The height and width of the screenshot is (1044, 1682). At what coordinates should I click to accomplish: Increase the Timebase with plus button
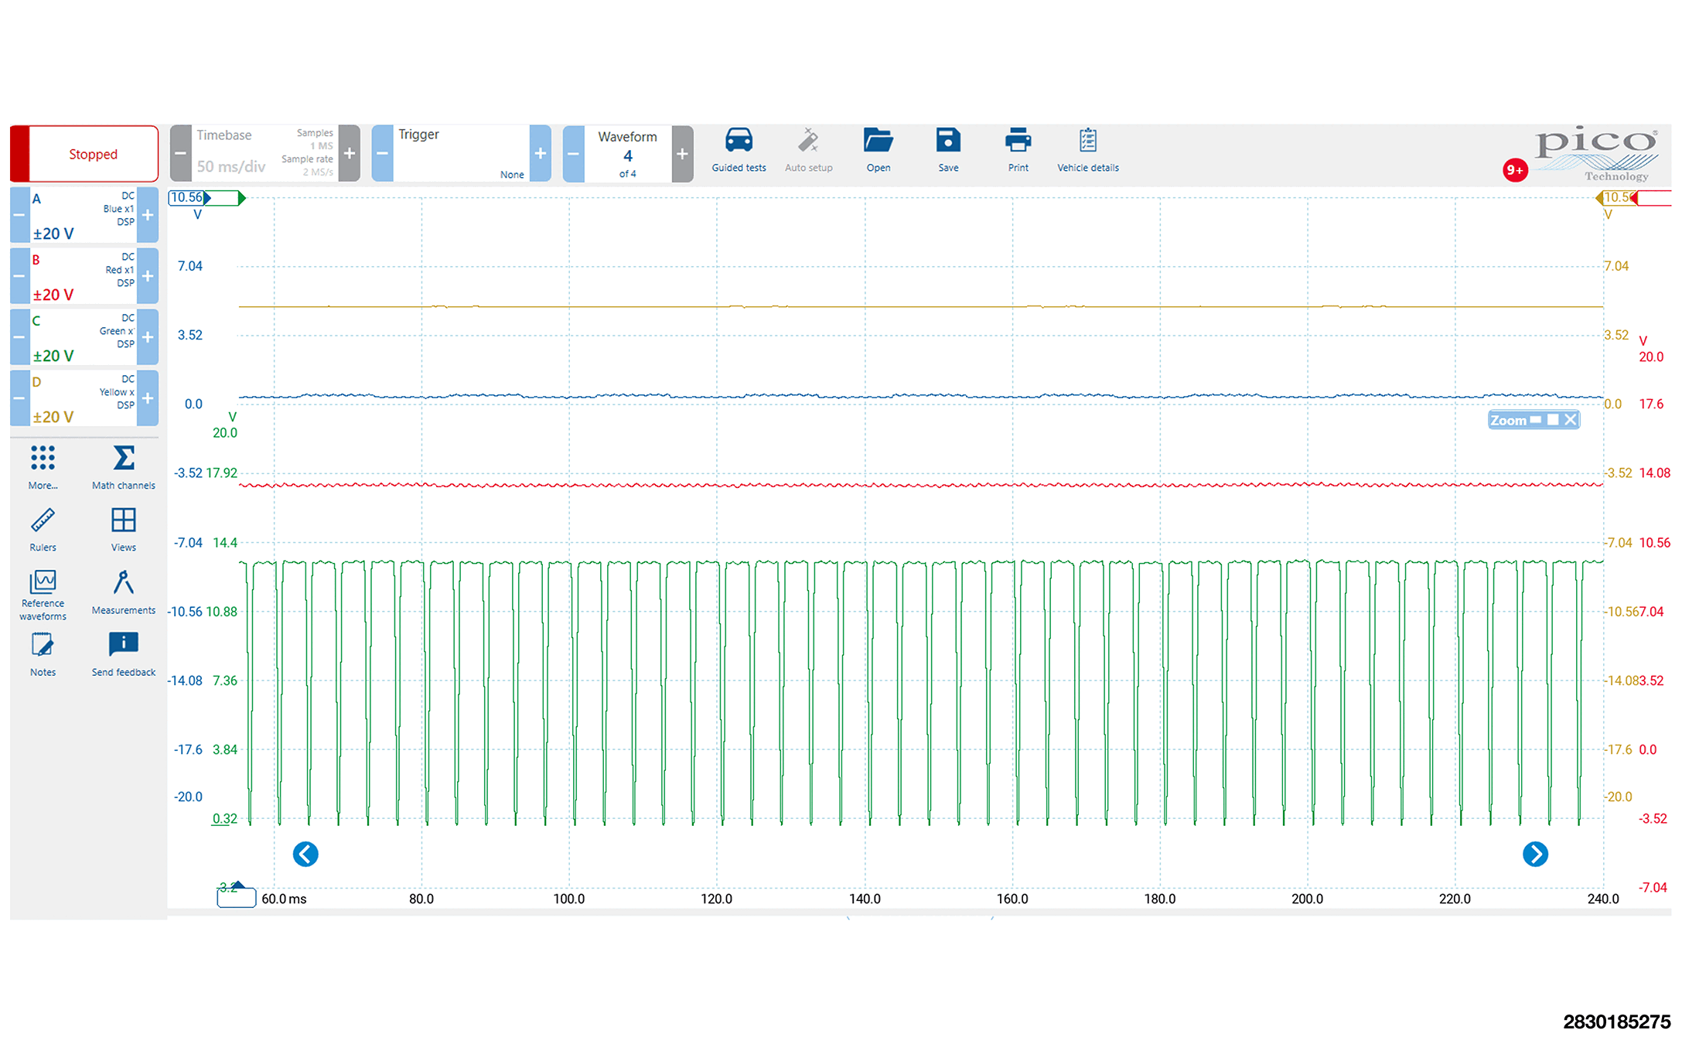(x=350, y=153)
